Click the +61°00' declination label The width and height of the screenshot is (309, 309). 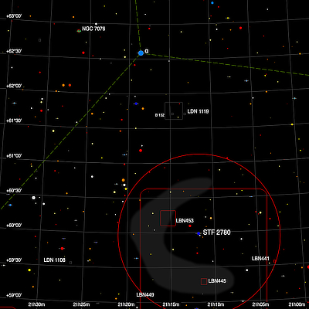14,156
